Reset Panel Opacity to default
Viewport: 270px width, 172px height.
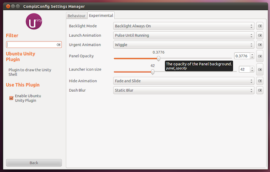260,56
